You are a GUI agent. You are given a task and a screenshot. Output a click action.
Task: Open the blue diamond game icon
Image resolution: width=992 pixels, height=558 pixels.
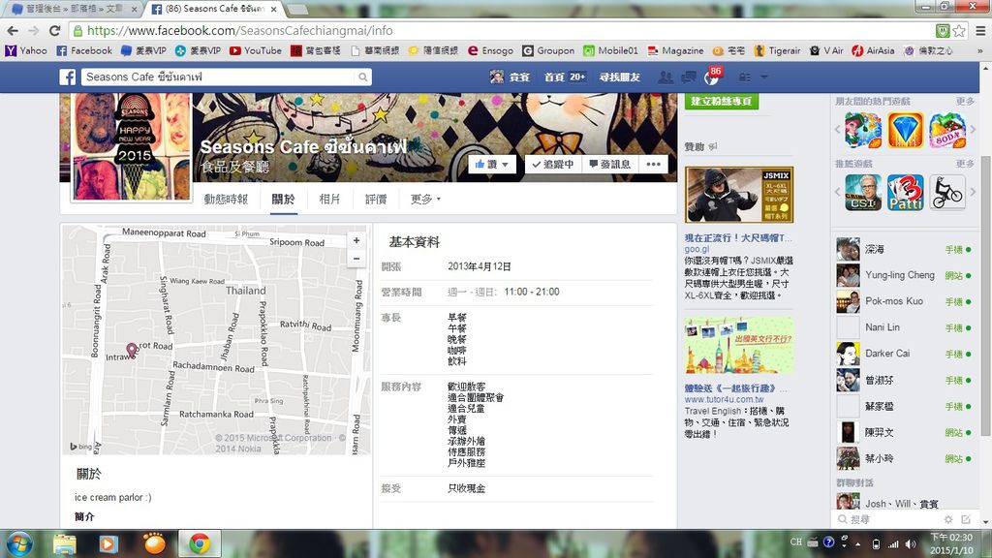(906, 131)
